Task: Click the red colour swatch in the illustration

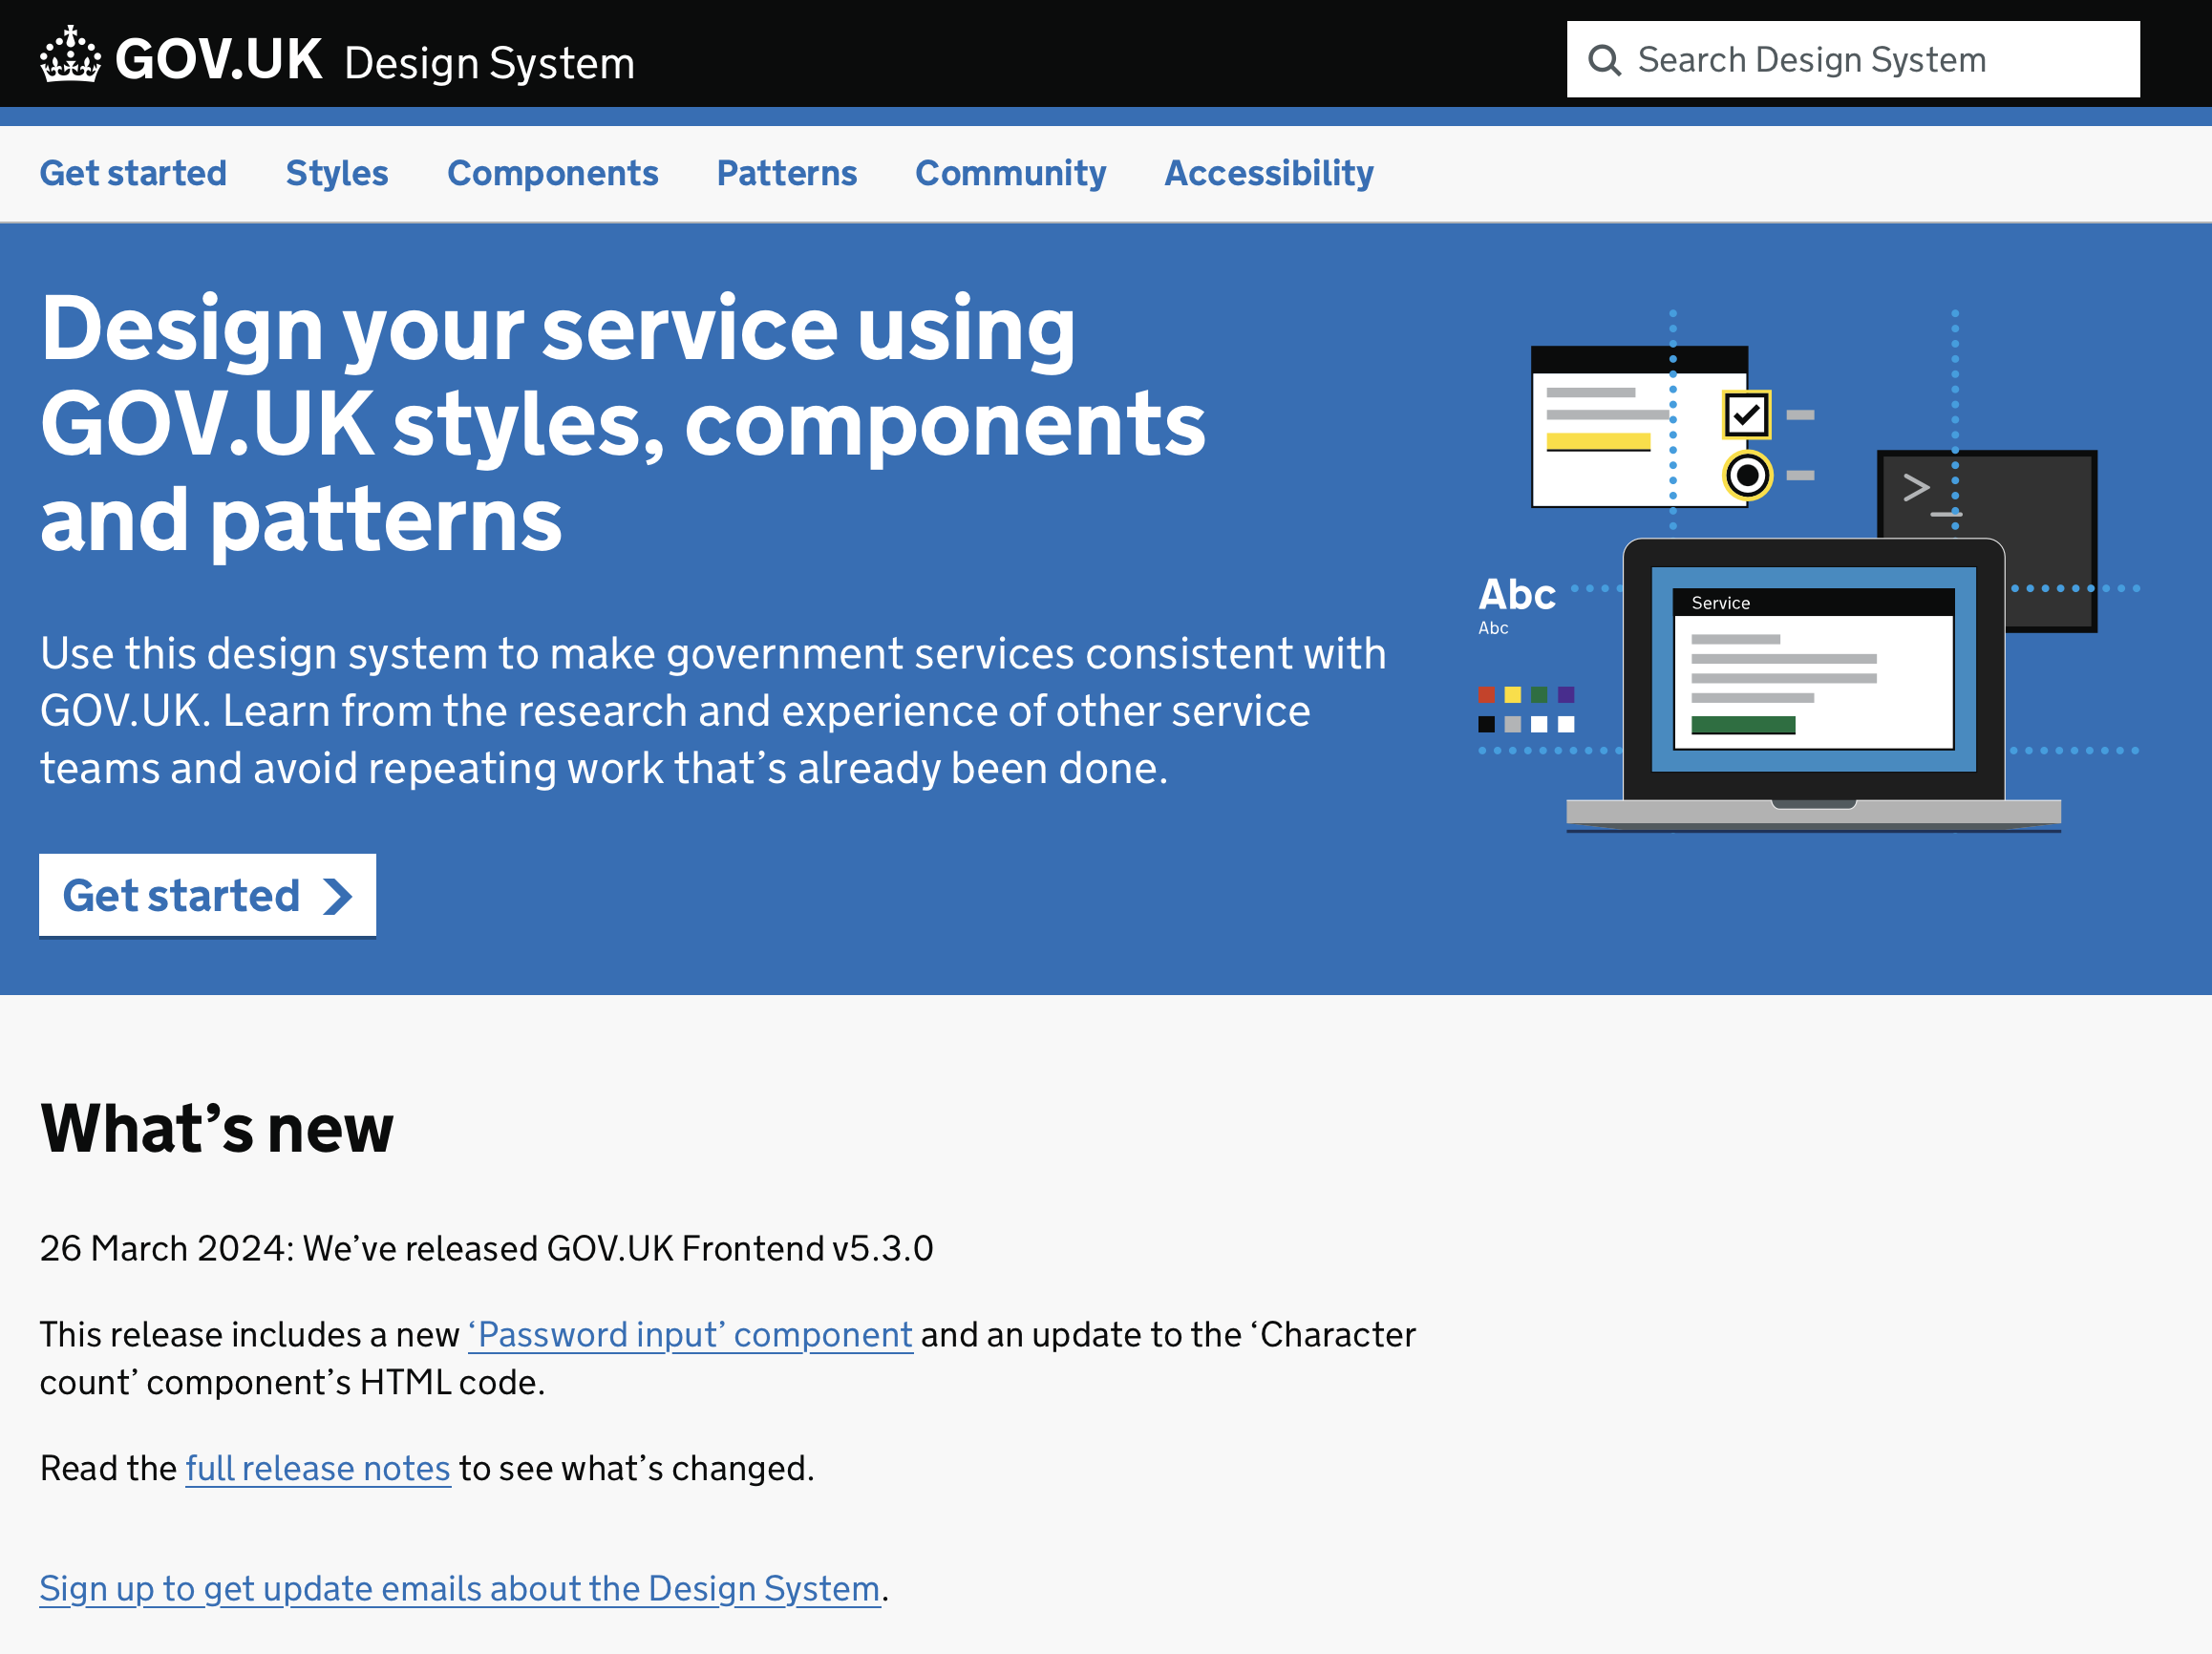Action: (x=1487, y=695)
